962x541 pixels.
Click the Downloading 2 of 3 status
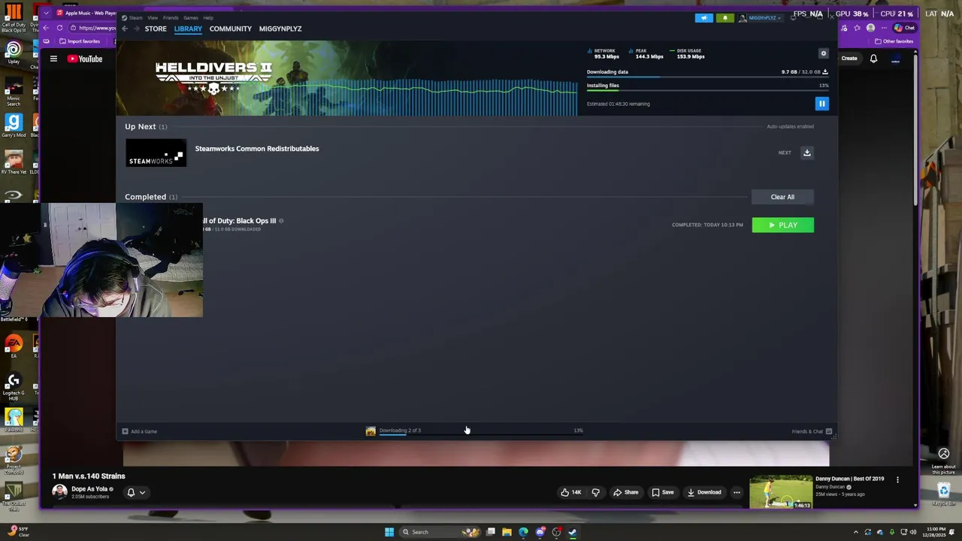400,431
